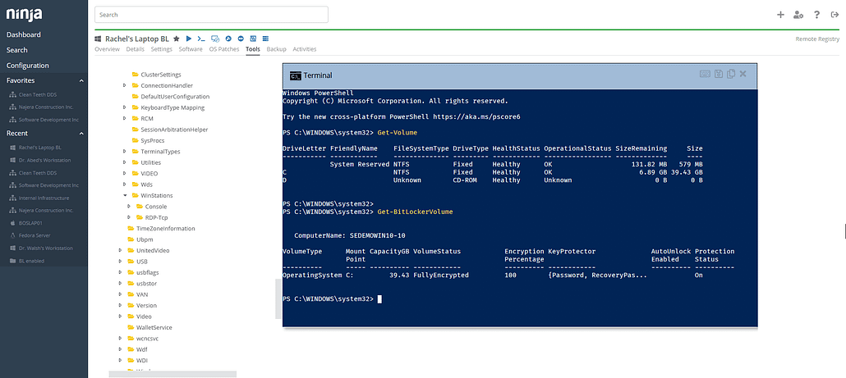Launch the remote desktop monitor icon

pyautogui.click(x=215, y=39)
